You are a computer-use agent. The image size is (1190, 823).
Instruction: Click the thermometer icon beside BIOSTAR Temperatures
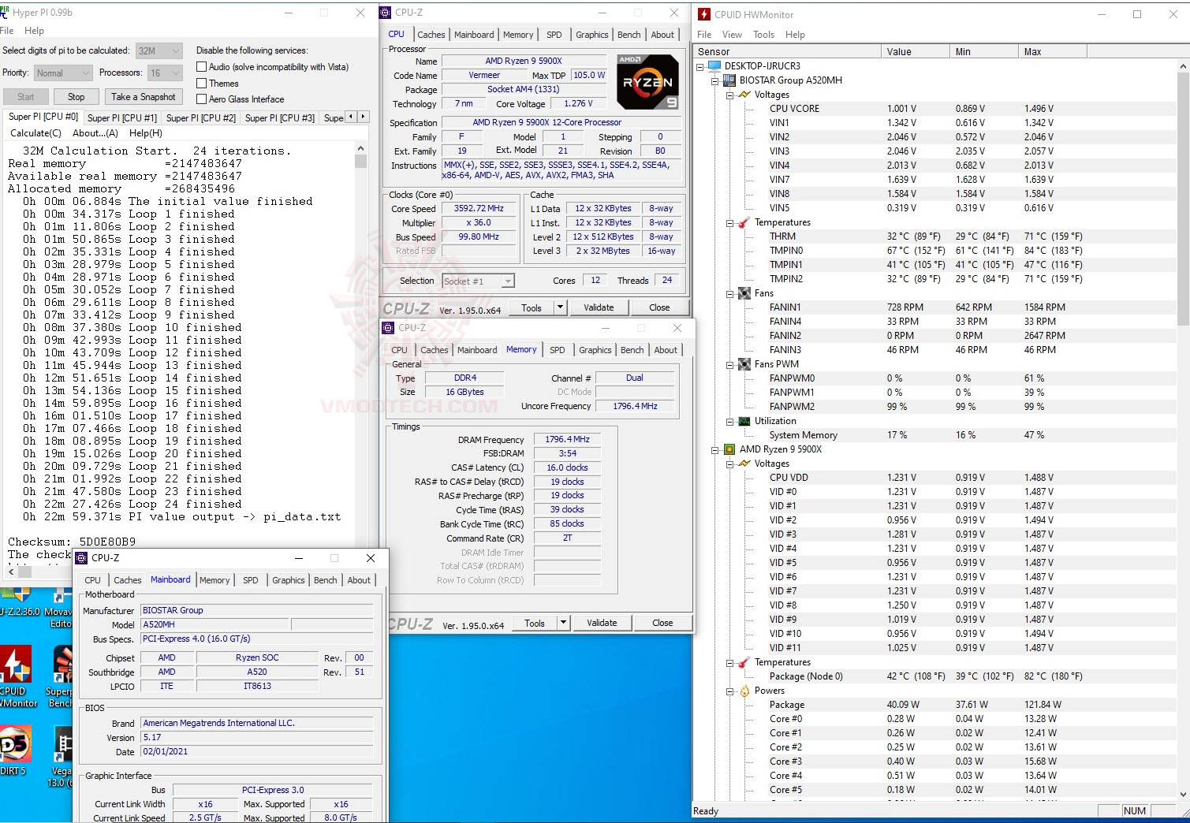(x=744, y=222)
